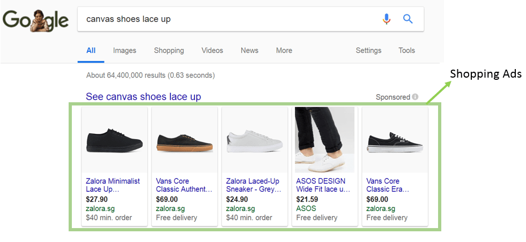Switch to the Images tab

pyautogui.click(x=124, y=50)
